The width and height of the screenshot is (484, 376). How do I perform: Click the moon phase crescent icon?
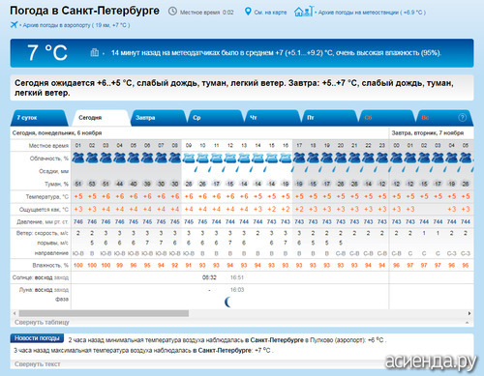227,302
